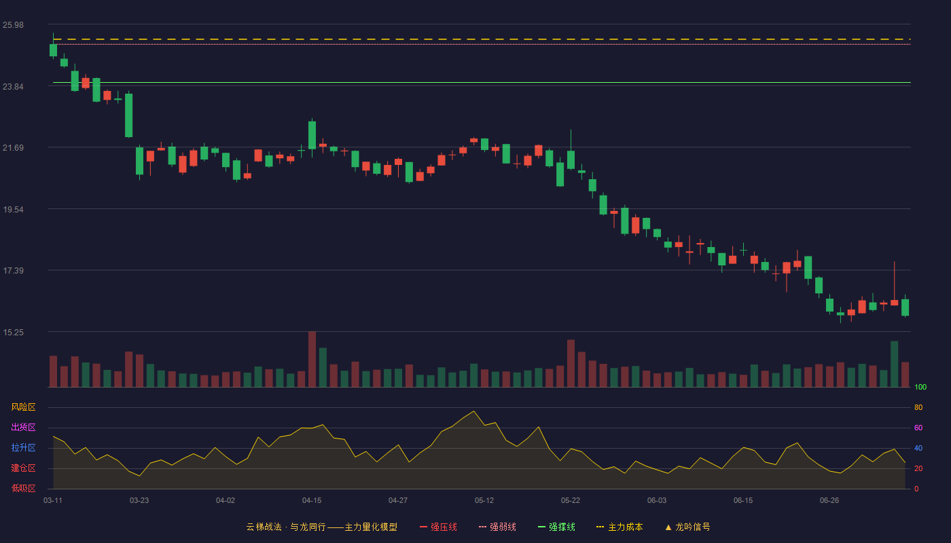Toggle the 强压线 legend icon
This screenshot has width=951, height=543.
pos(423,527)
